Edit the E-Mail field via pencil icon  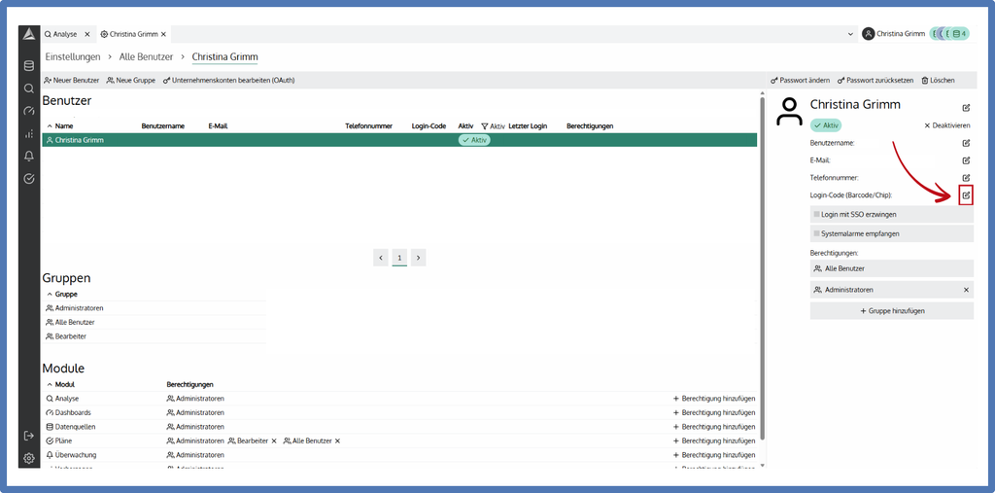point(967,160)
